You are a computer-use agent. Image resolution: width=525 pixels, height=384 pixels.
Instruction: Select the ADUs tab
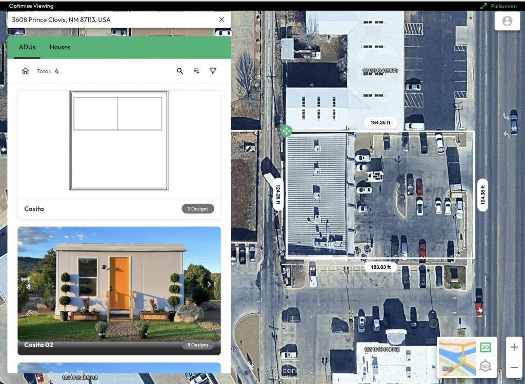[27, 47]
